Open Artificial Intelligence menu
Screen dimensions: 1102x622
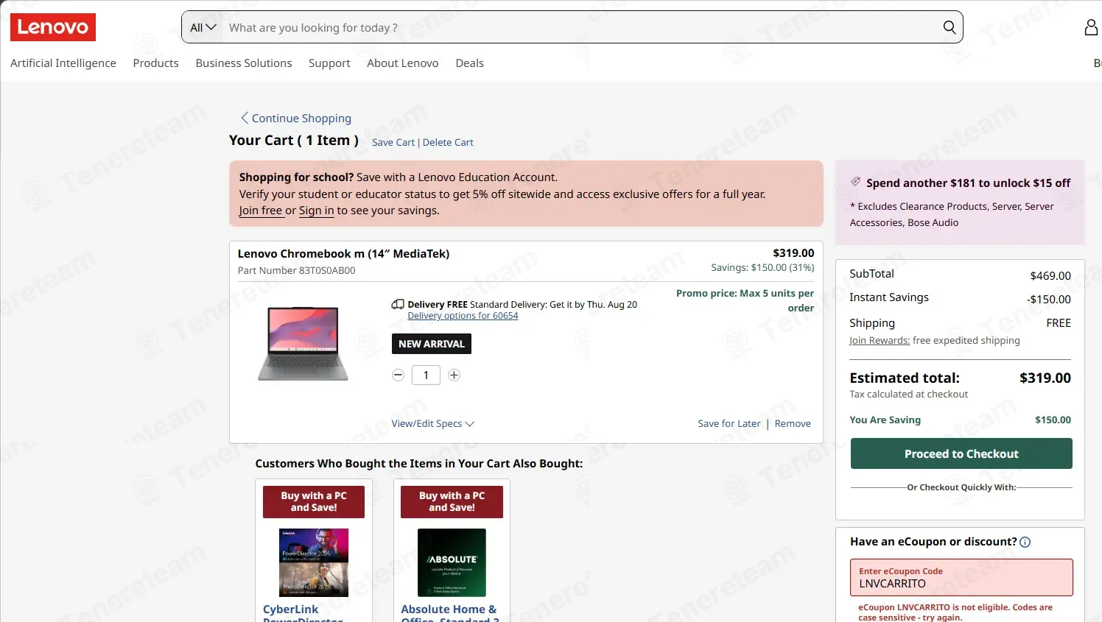coord(63,63)
